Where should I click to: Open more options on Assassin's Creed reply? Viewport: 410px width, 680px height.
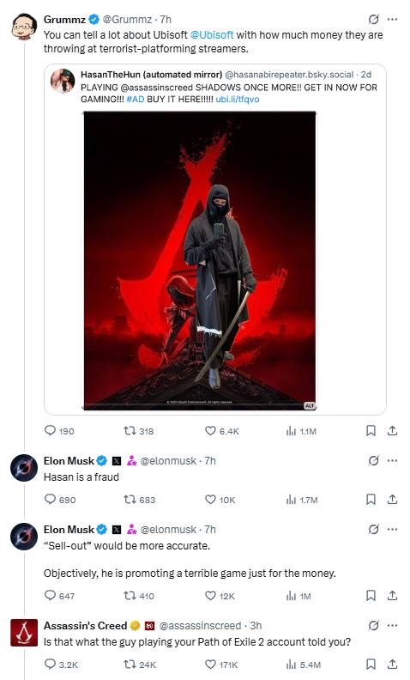coord(392,625)
